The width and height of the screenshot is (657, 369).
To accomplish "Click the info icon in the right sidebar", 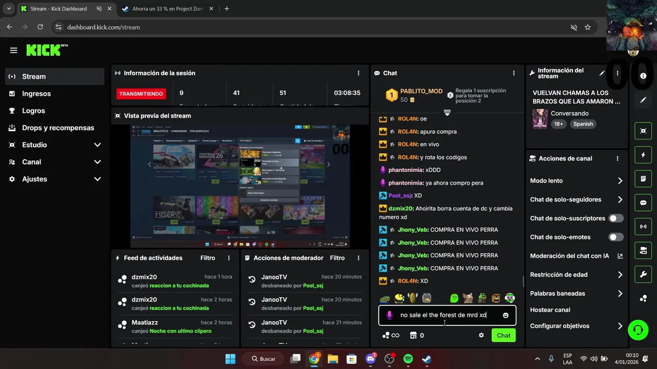I will [643, 76].
